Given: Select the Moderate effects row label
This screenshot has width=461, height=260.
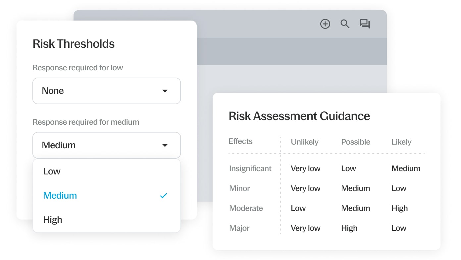Looking at the screenshot, I should [246, 208].
